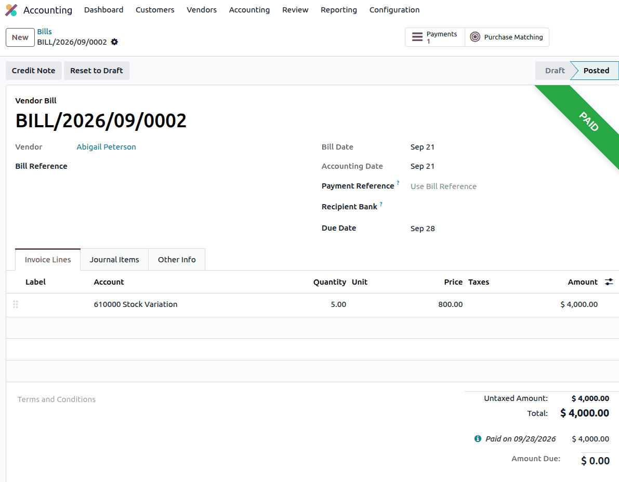The image size is (619, 482).
Task: Click the Bill Date value Sep 21
Action: [x=423, y=147]
